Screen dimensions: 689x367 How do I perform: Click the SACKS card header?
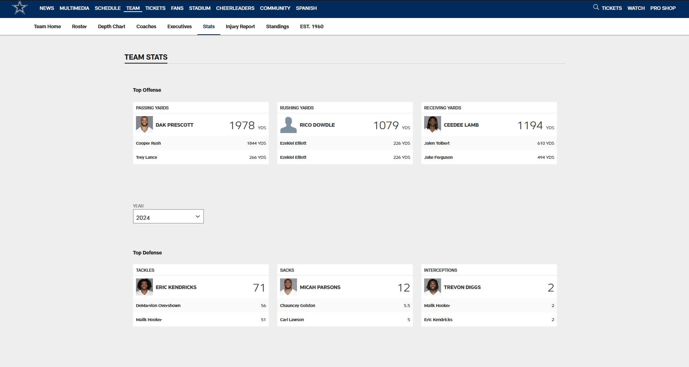coord(287,270)
